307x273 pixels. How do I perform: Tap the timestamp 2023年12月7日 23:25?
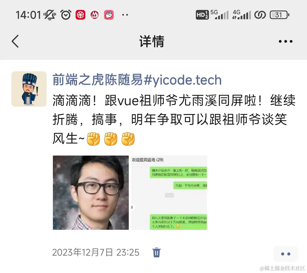96,253
